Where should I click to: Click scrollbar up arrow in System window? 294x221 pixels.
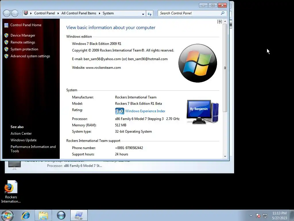coord(225,22)
